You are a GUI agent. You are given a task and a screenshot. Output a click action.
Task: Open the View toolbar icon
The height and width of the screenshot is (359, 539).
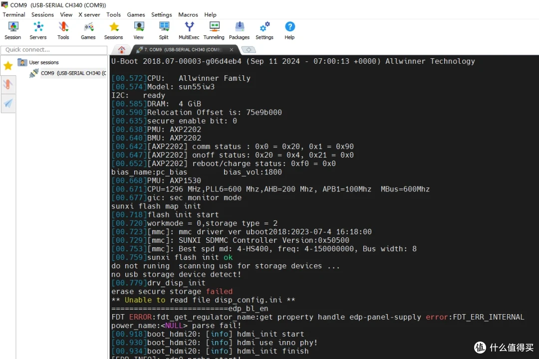tap(139, 30)
